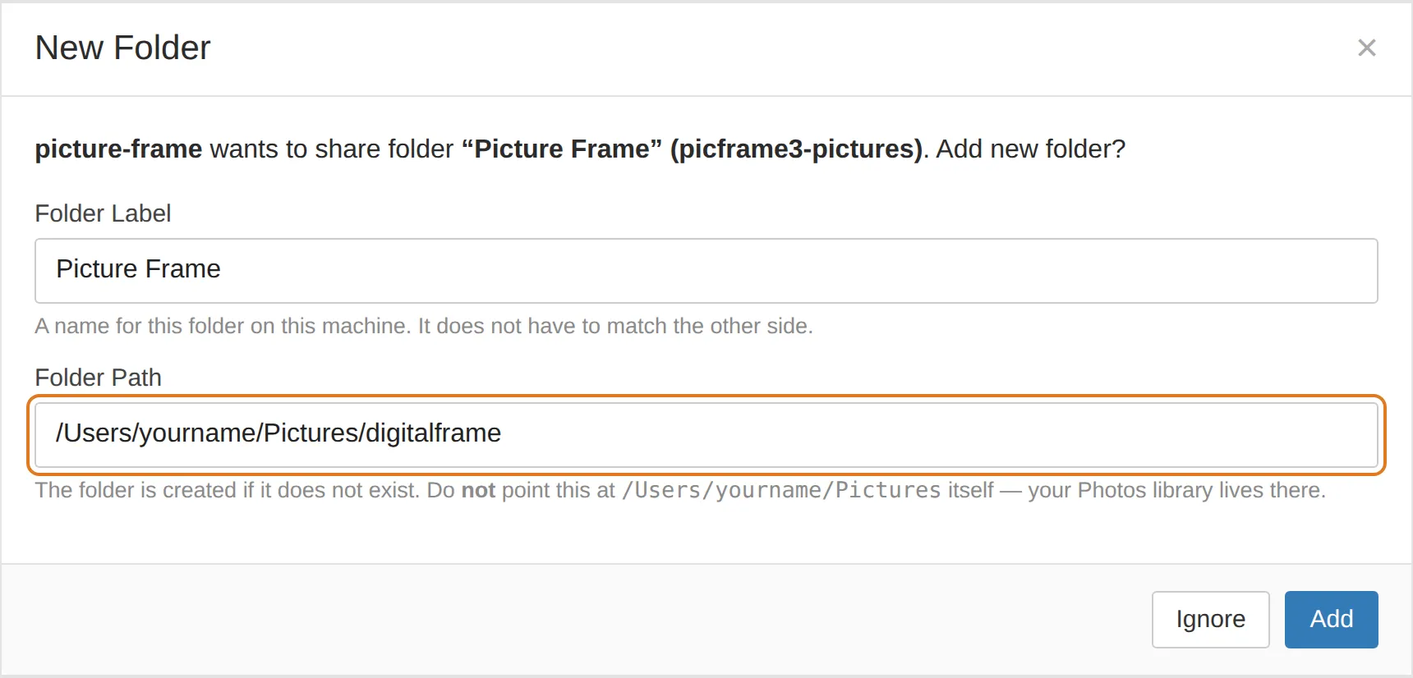Click the help text under Folder Label
This screenshot has height=678, width=1413.
(424, 326)
